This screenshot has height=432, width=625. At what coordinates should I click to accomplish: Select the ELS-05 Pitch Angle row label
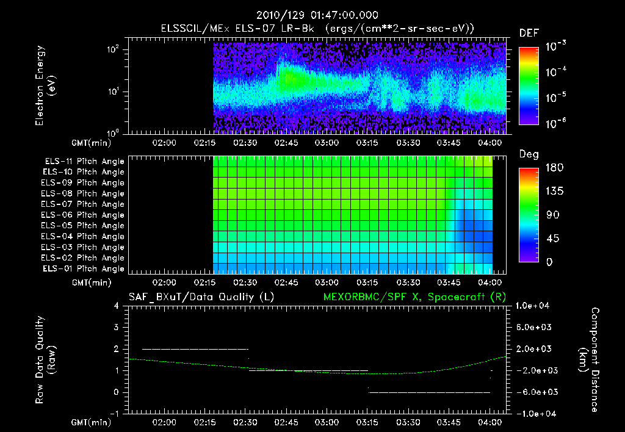click(82, 226)
